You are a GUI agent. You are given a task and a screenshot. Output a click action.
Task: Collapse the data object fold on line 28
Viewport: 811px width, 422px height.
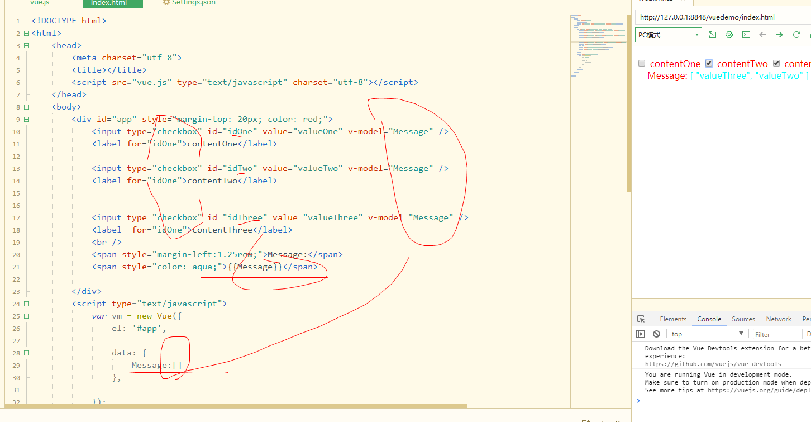click(x=26, y=353)
